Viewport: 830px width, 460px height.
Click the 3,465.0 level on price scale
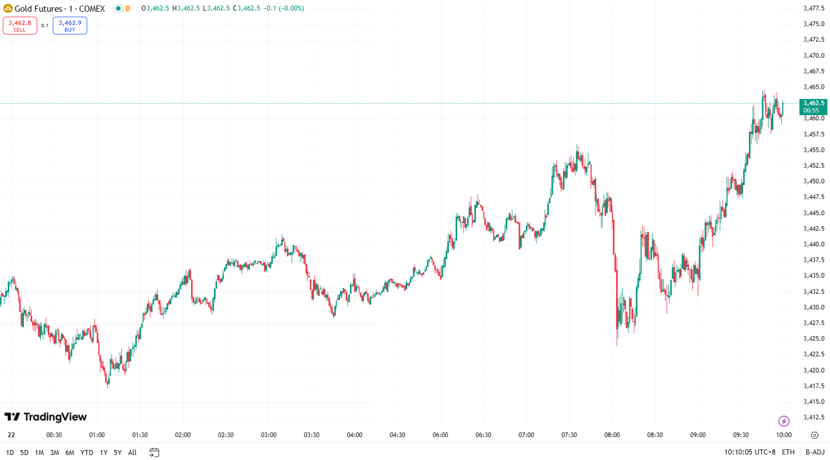(813, 87)
